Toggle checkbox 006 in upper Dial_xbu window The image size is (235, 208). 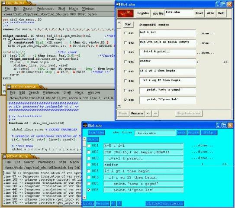[126, 81]
